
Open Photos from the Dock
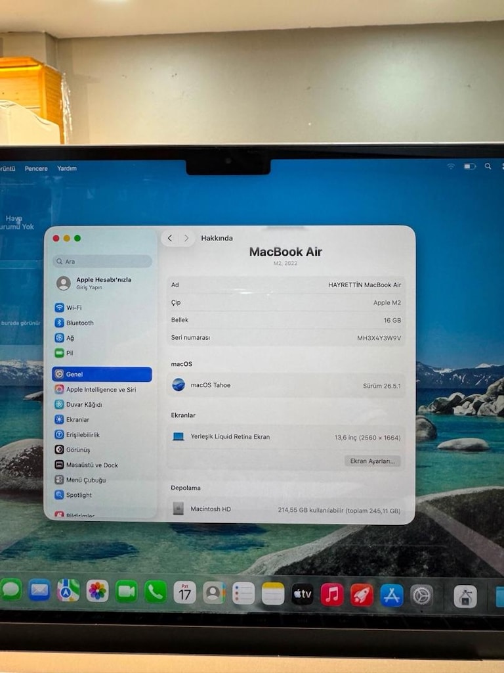tap(97, 591)
